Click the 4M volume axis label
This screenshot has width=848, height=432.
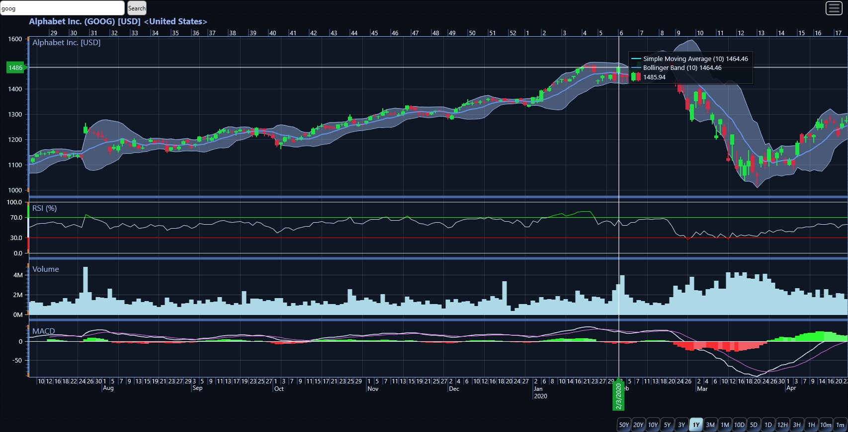(18, 275)
